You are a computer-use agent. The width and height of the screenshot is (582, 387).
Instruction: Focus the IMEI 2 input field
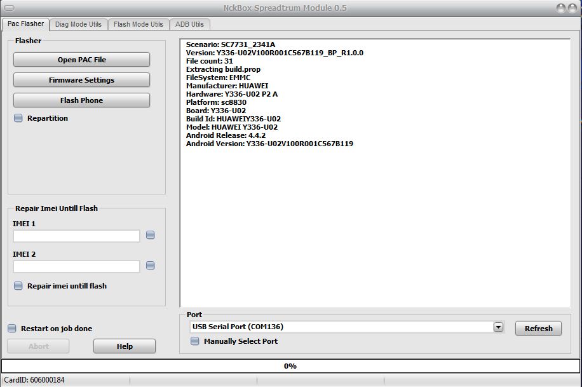(76, 266)
